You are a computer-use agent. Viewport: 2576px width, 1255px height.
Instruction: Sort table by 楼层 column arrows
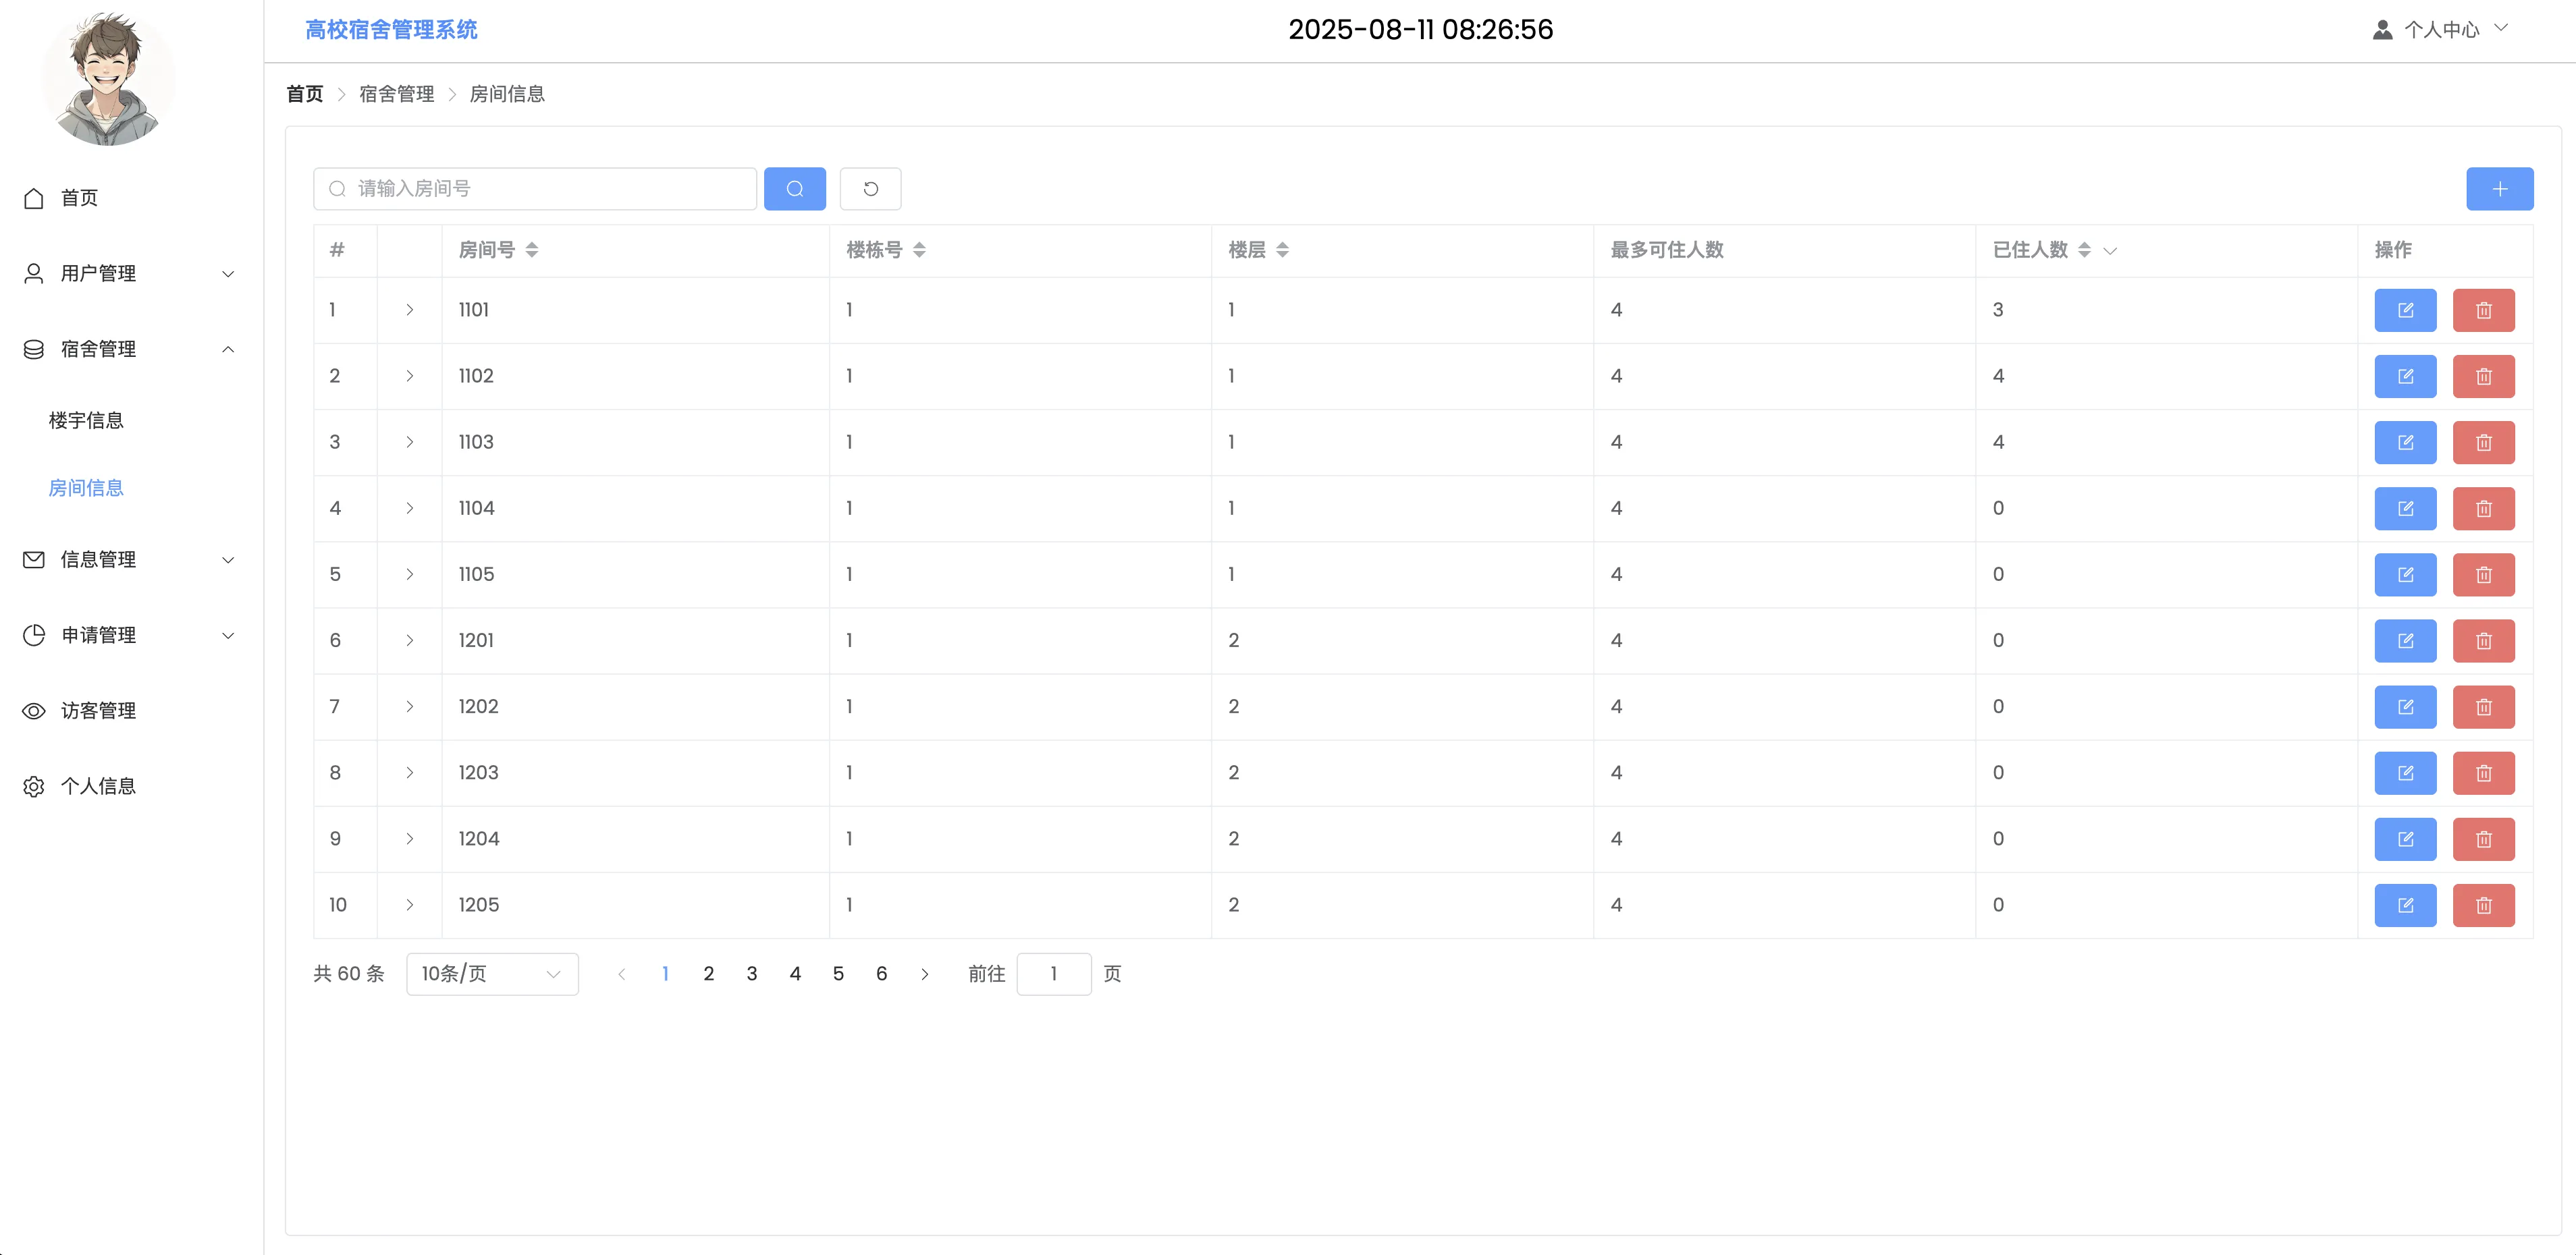(x=1282, y=250)
